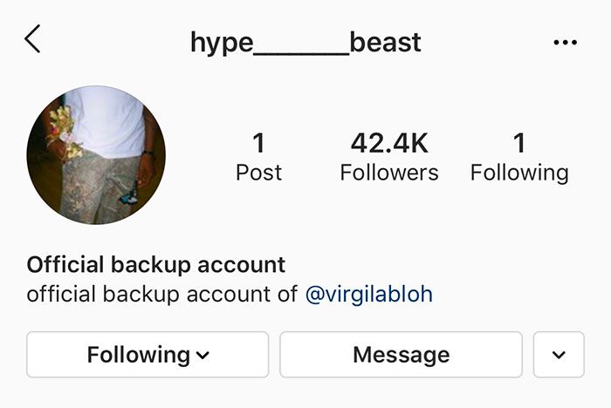Image resolution: width=611 pixels, height=408 pixels.
Task: Open the Followers list label
Action: [x=389, y=173]
